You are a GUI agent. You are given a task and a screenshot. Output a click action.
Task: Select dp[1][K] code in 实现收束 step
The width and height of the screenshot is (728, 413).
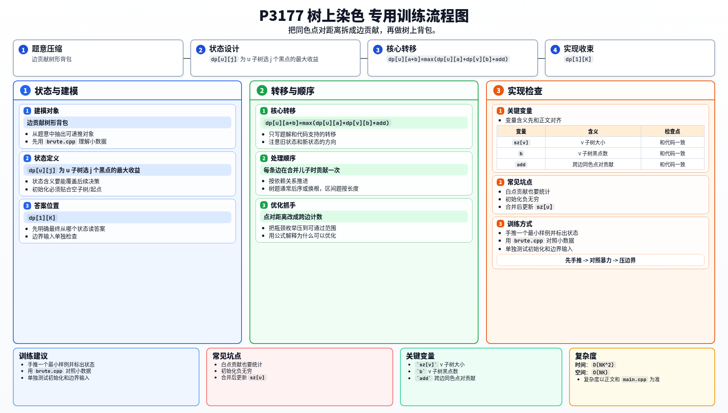tap(578, 59)
